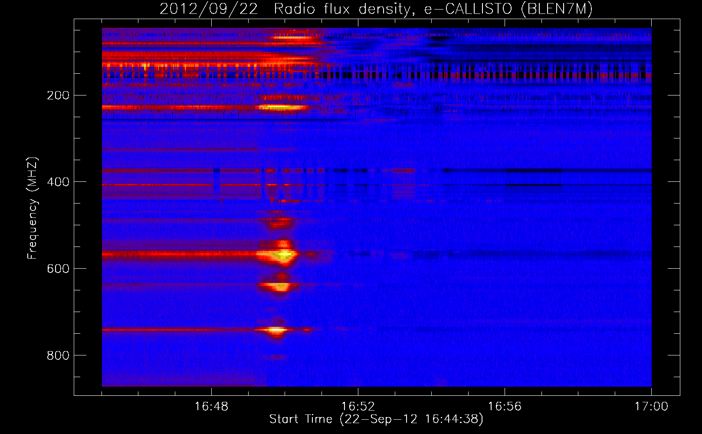Click the '17:00' time tick label
This screenshot has width=702, height=434.
(651, 407)
